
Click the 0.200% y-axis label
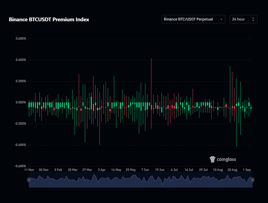(21, 81)
